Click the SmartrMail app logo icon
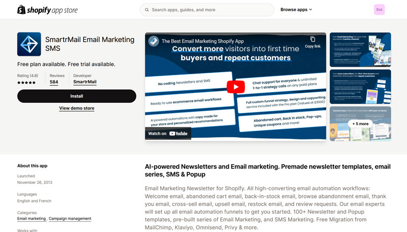The image size is (407, 232). pyautogui.click(x=29, y=44)
